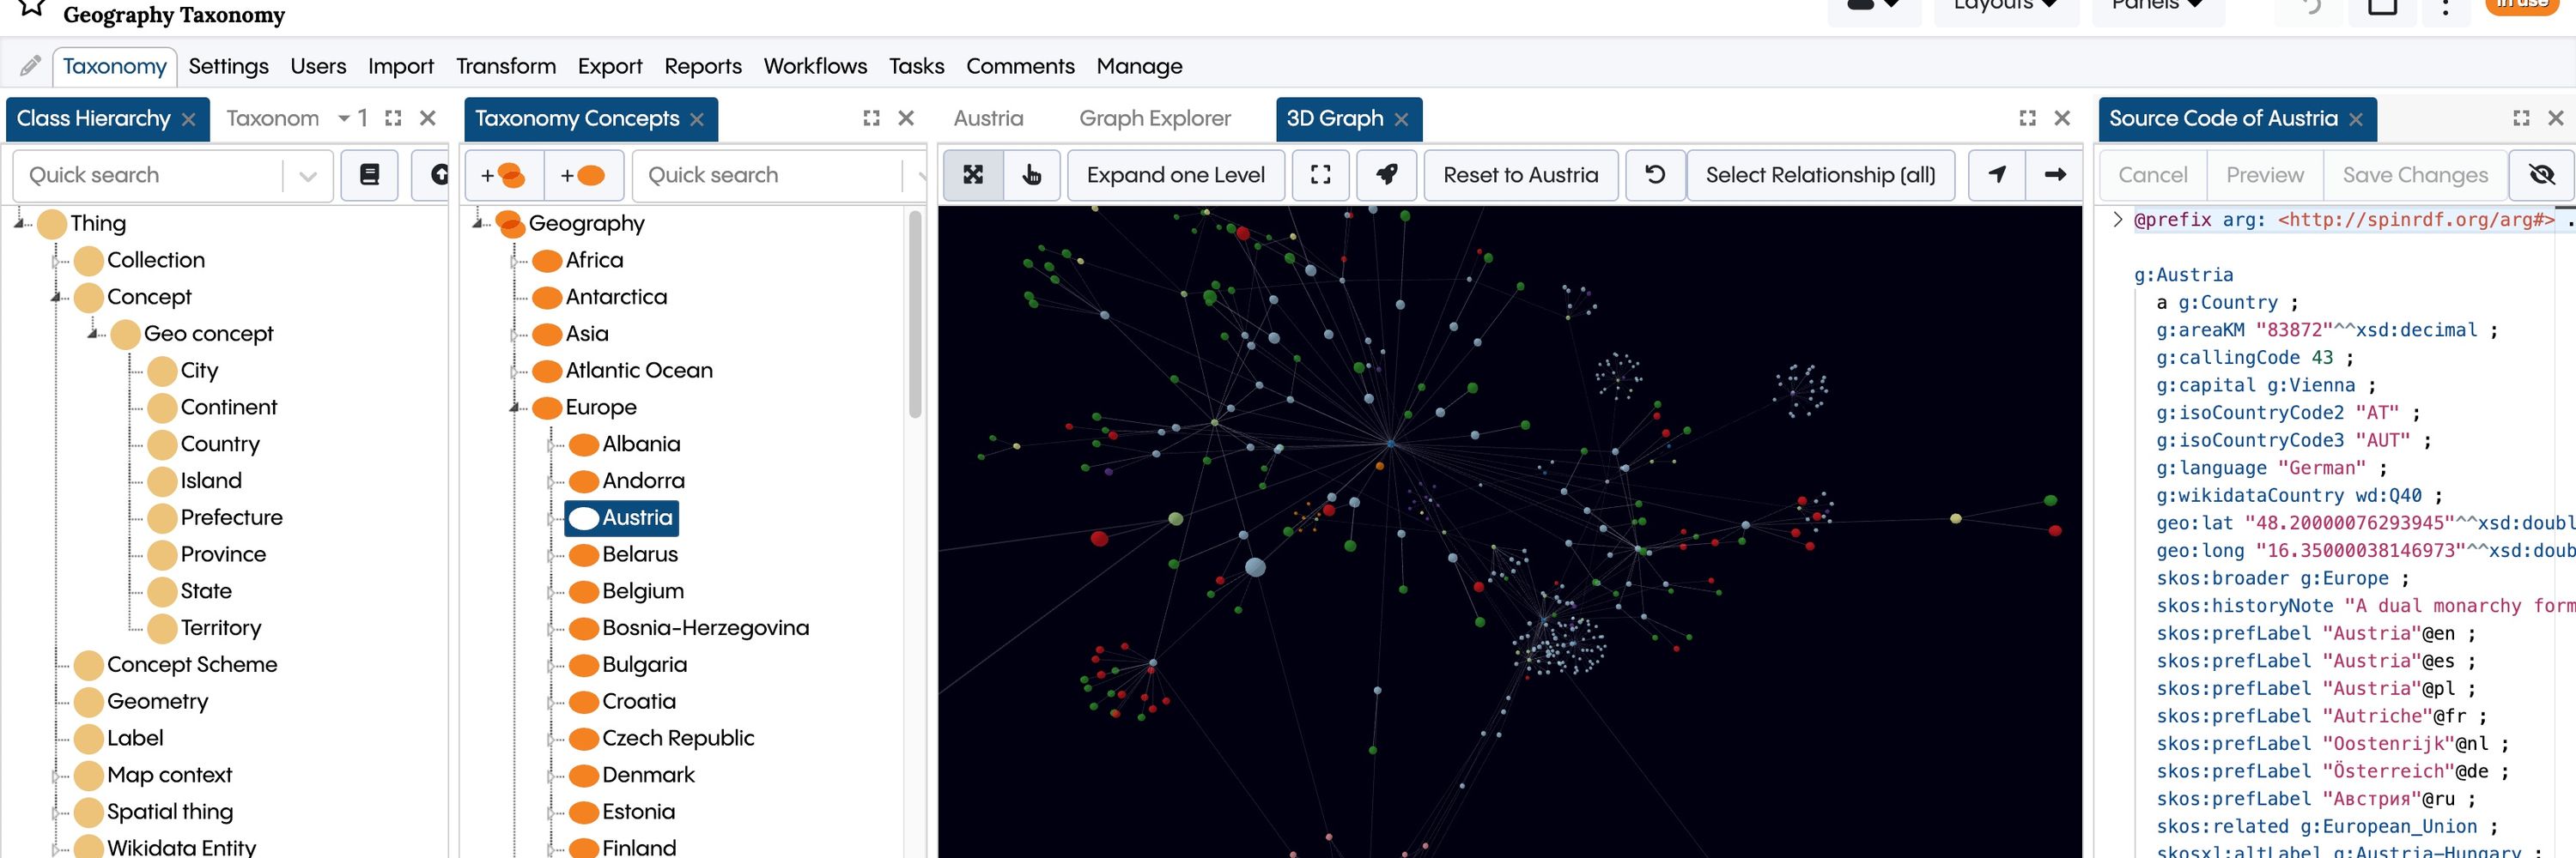Screen dimensions: 2576x858
Task: Click the Cancel button in the Source Code panel
Action: click(2152, 175)
